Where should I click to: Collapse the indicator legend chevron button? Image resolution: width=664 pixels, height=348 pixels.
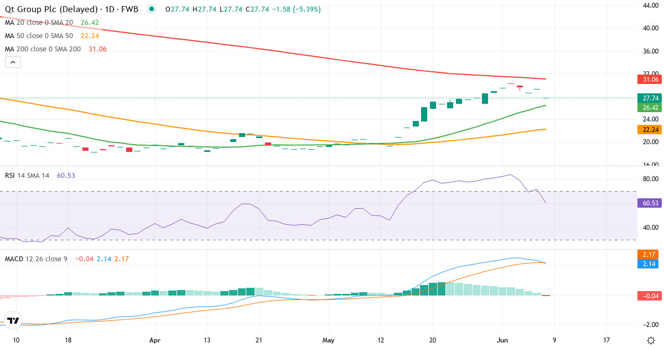13,62
